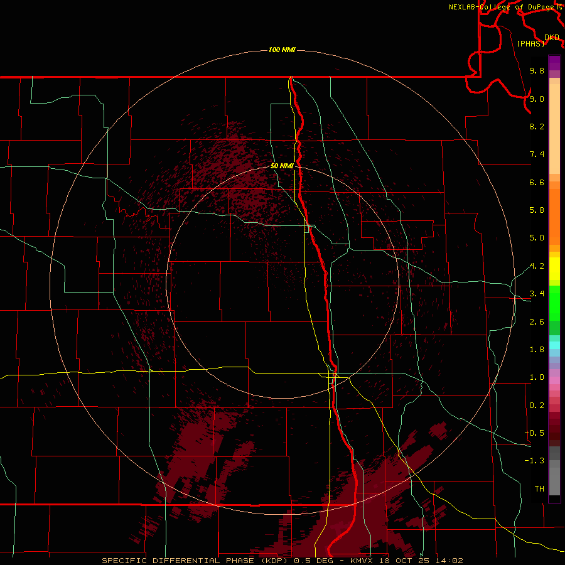Viewport: 565px width, 565px height.
Task: Click the -0.5 legend value
Action: 534,433
